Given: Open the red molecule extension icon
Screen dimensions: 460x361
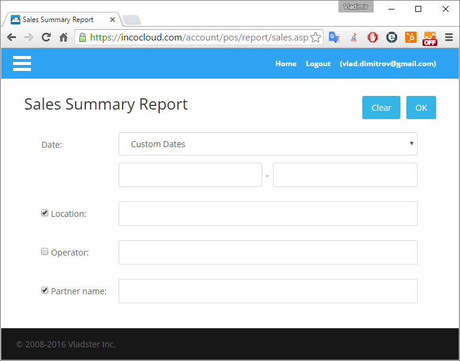Looking at the screenshot, I should pos(354,38).
